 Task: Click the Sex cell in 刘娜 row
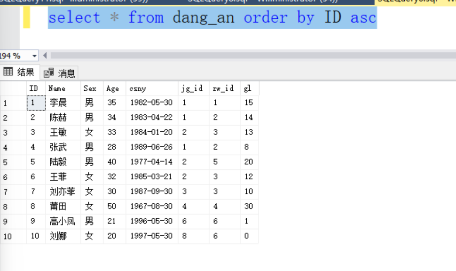[x=92, y=236]
